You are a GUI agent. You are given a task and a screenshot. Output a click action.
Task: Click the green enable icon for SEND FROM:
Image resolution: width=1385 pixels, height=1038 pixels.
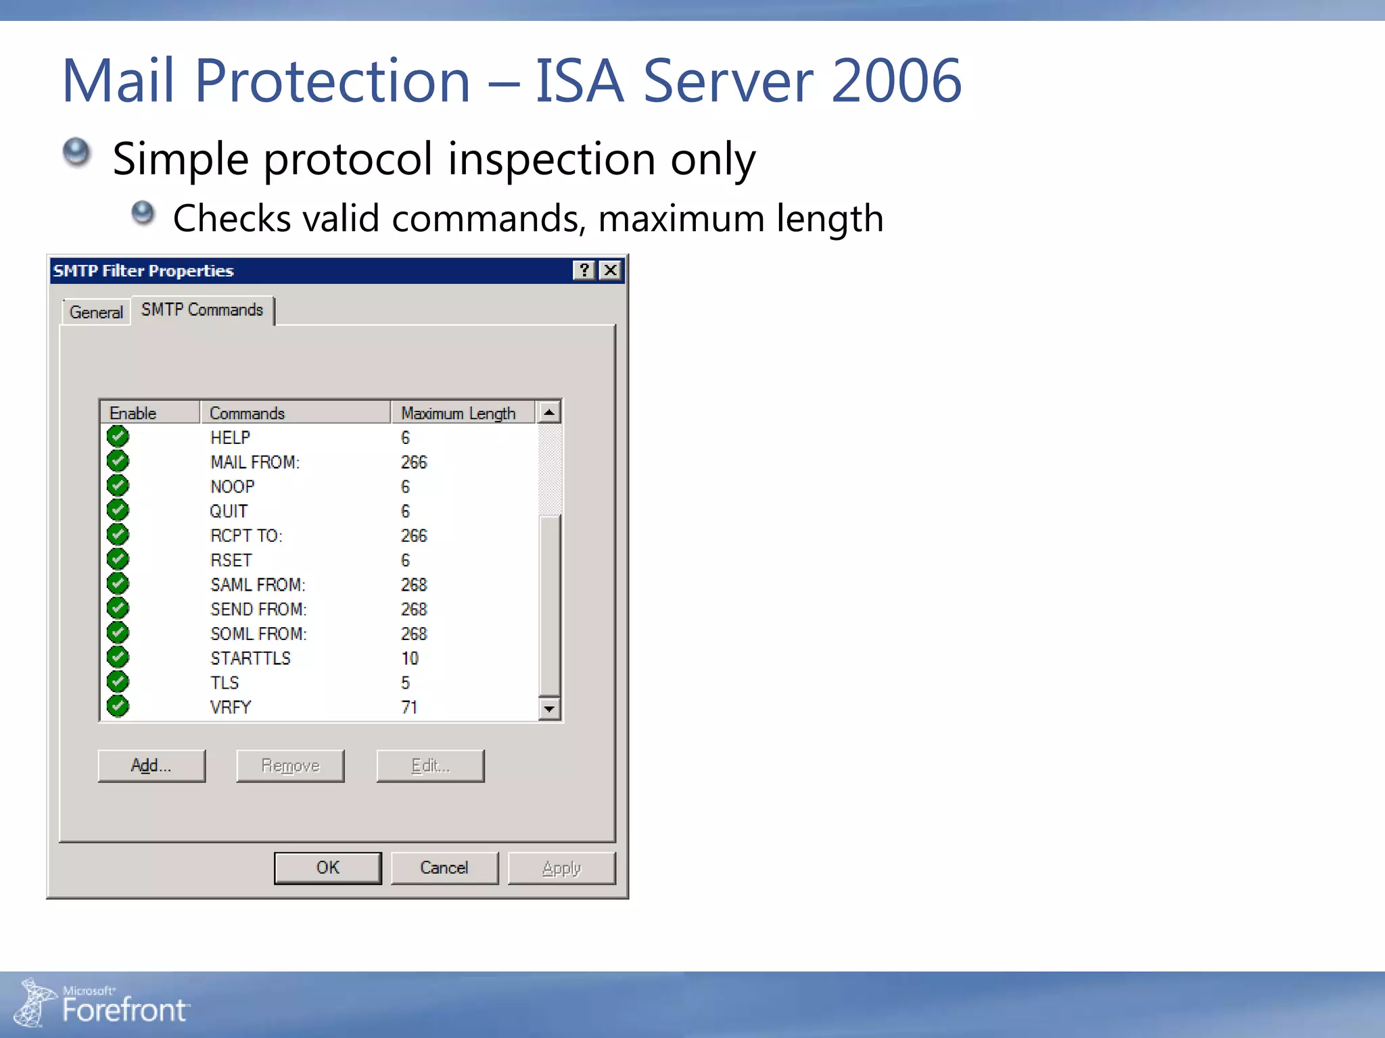[x=118, y=608]
